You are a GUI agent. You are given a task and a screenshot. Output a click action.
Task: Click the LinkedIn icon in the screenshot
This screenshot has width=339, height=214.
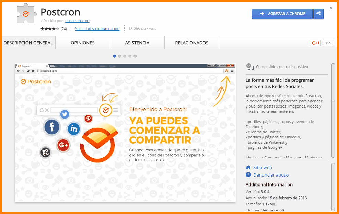pos(74,129)
